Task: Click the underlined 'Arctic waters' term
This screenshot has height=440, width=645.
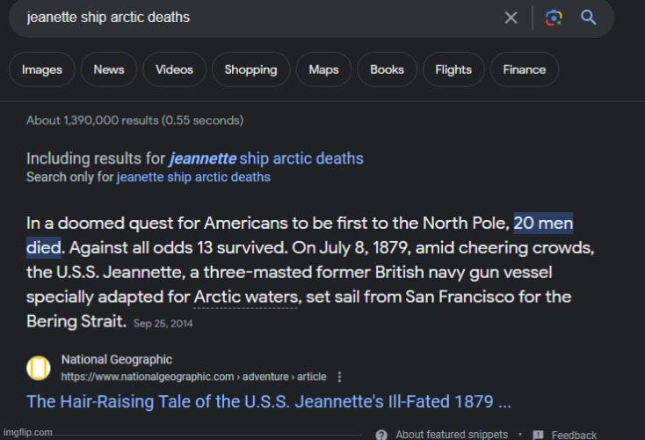Action: 246,297
